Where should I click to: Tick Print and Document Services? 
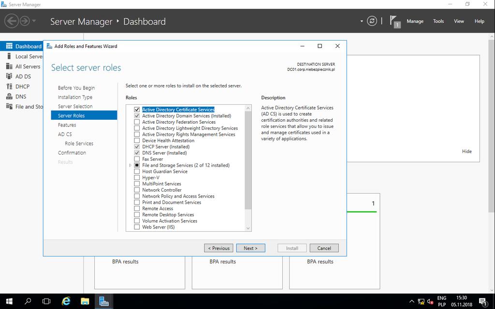coord(137,202)
